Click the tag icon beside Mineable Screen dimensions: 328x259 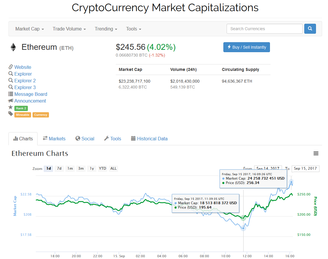point(11,114)
